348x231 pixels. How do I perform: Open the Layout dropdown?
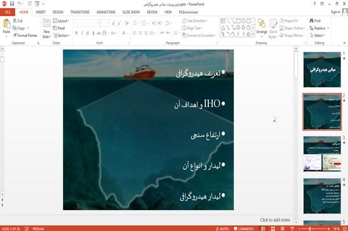point(61,21)
